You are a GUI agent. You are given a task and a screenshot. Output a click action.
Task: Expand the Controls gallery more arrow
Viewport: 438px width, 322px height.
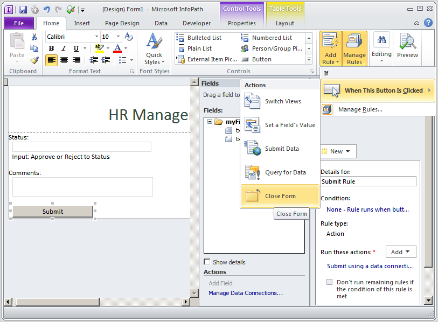pyautogui.click(x=309, y=59)
